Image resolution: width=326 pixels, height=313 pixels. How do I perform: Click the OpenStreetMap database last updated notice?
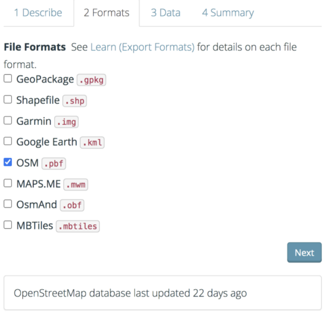coord(163,293)
